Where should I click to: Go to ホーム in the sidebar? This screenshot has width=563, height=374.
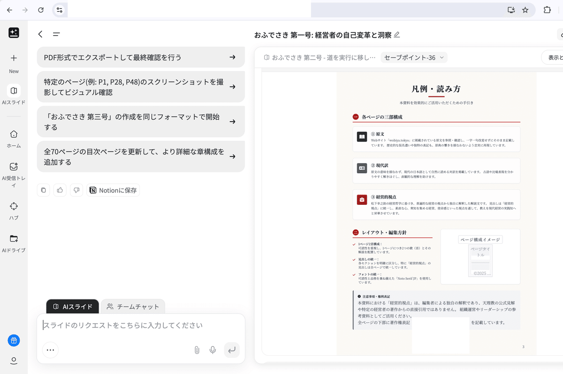(14, 139)
